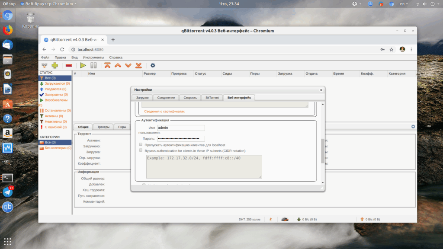Click the saved password key icon
This screenshot has height=249, width=443.
pos(382,50)
